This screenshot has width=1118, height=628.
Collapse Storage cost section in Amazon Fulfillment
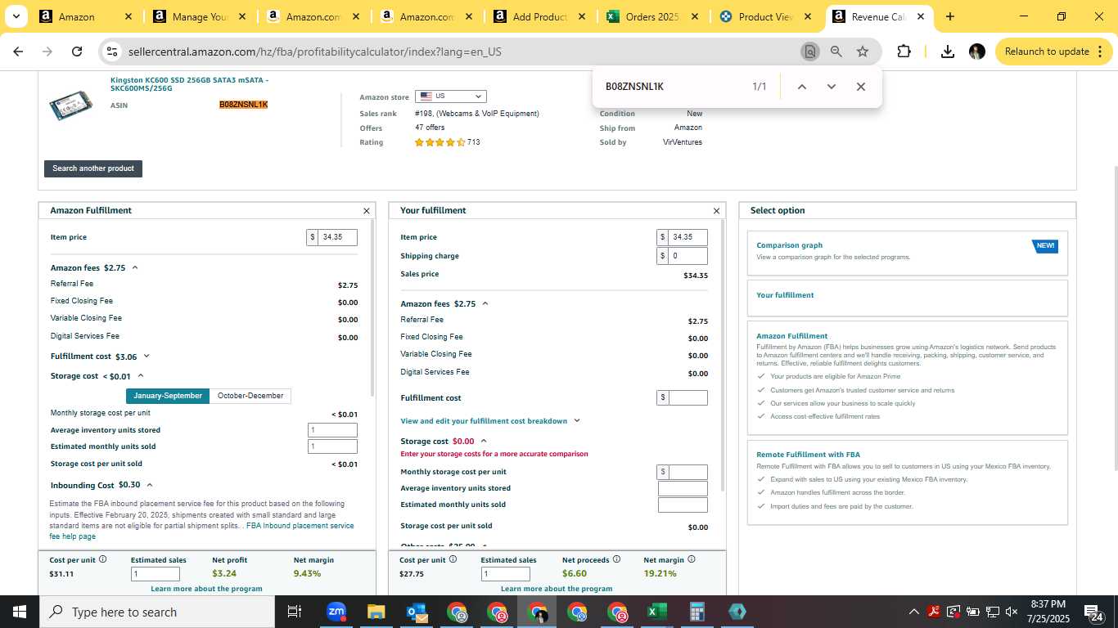point(141,375)
